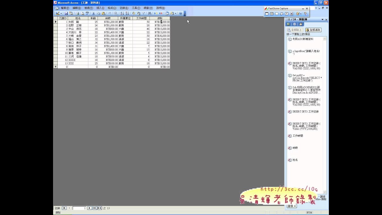Click the Save floppy disk icon
Viewport: 382px width, 215px height.
[66, 13]
